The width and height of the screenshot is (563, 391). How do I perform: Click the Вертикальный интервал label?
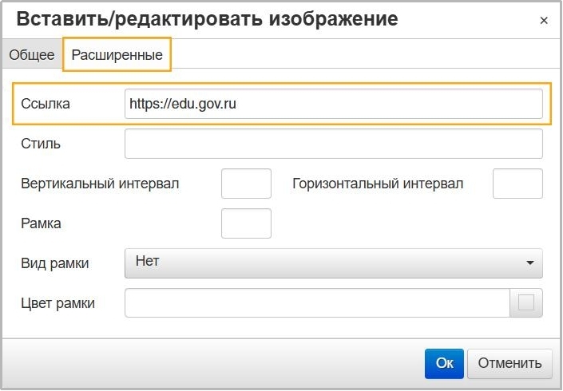(x=100, y=184)
